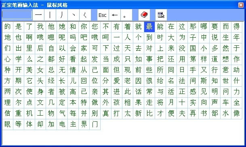
Task: Click the turning stroke く button
Action: [85, 15]
